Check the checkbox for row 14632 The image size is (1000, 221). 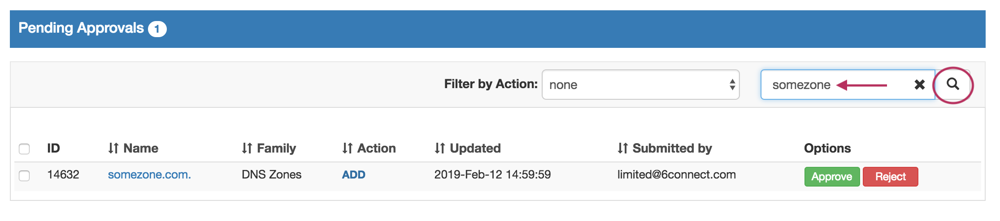coord(24,176)
